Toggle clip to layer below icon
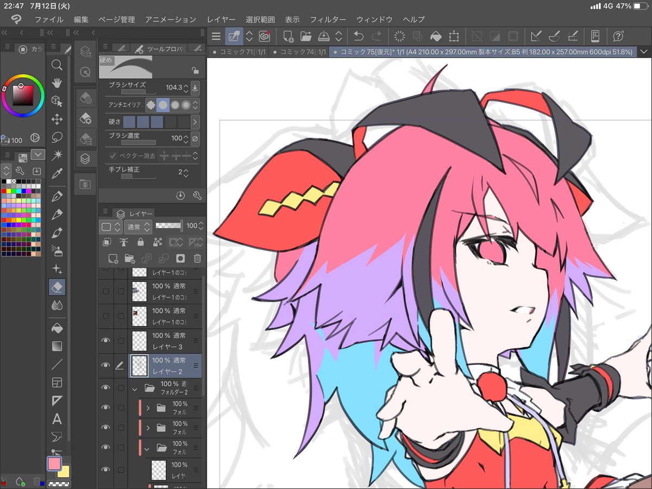This screenshot has width=652, height=489. [x=108, y=242]
